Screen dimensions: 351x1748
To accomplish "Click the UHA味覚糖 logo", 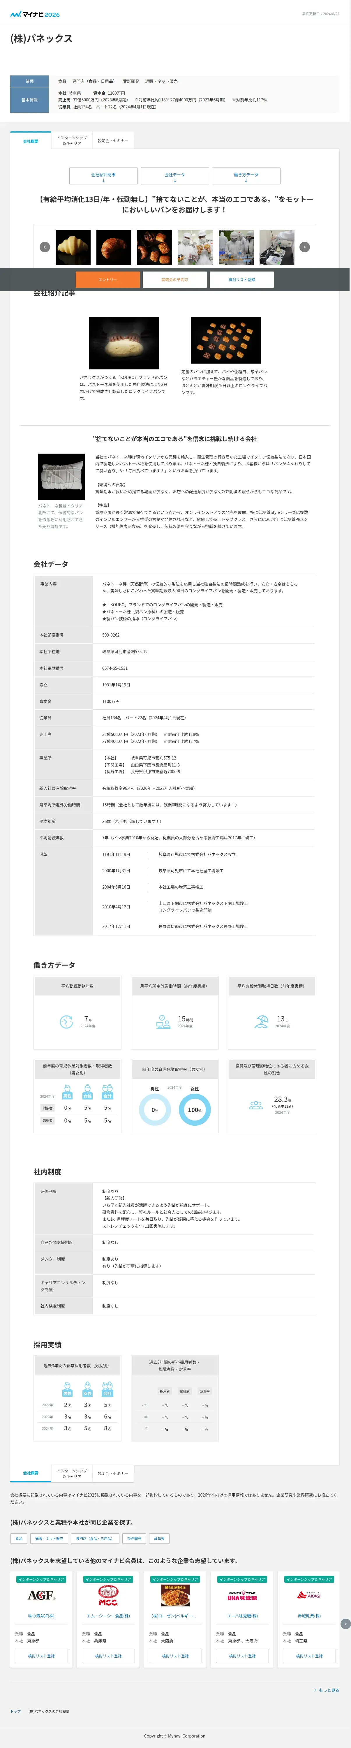I will coord(242,1595).
